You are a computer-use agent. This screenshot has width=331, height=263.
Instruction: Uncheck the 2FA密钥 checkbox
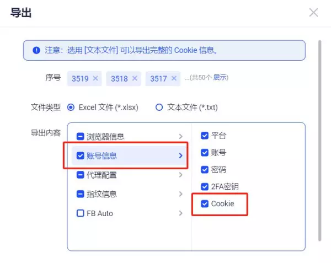coord(205,187)
